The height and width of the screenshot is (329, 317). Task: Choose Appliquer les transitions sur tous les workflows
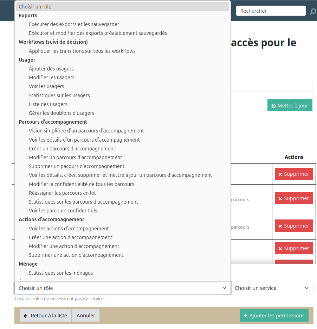pos(82,51)
